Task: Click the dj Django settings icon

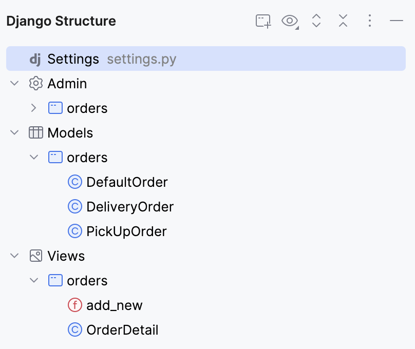Action: coord(34,59)
